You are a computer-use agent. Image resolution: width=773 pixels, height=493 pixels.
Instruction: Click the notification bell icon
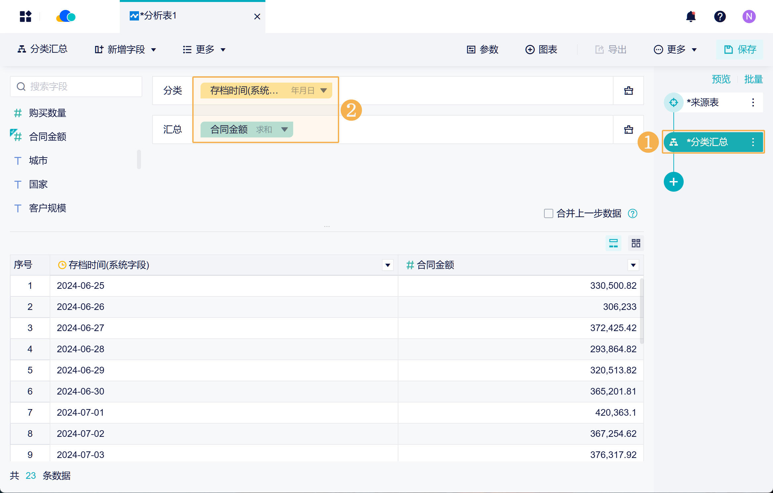691,17
